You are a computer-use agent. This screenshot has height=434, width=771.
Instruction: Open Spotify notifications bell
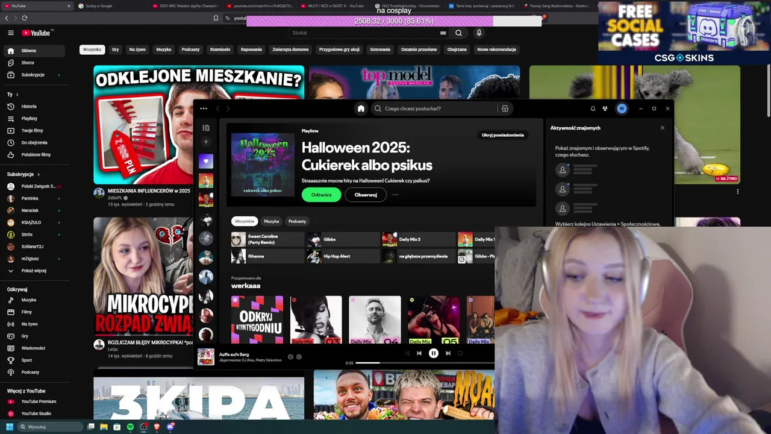593,108
